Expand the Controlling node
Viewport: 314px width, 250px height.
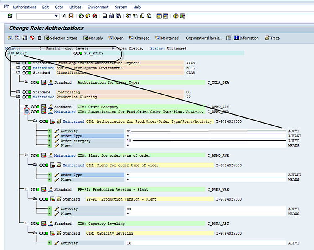point(18,92)
